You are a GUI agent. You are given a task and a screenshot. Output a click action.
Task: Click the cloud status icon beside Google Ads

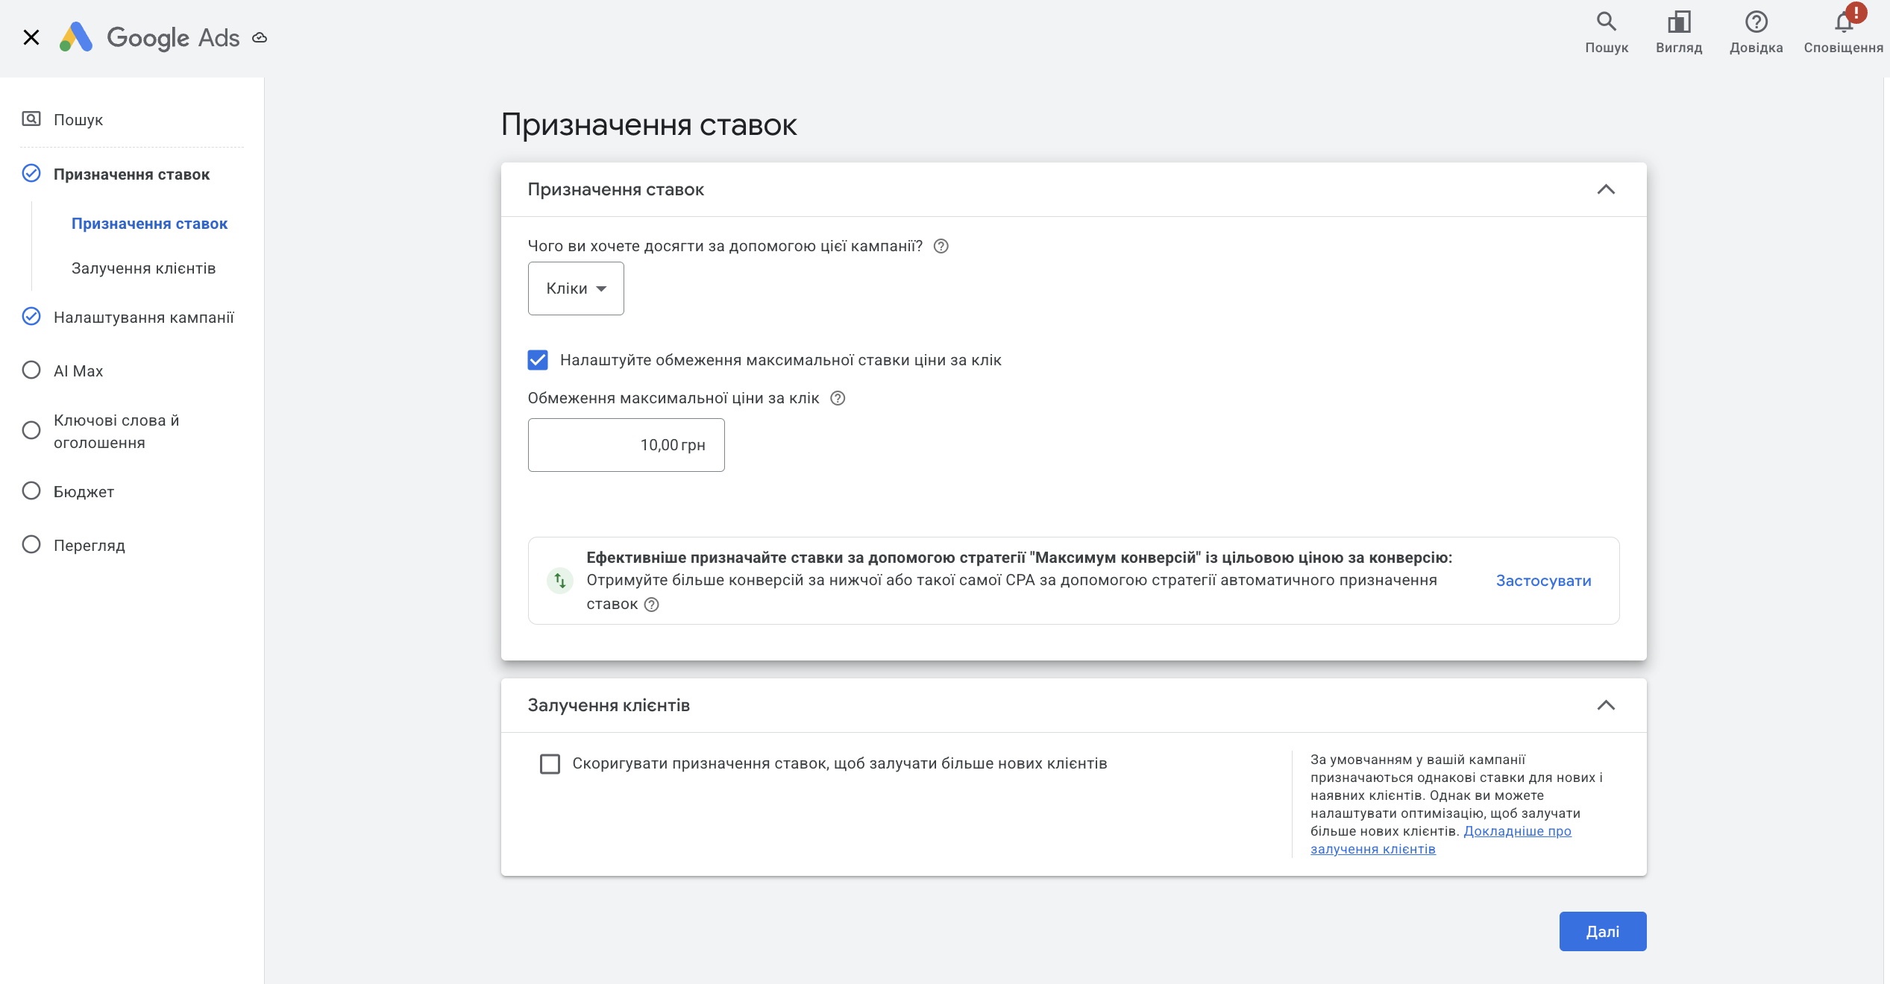pyautogui.click(x=260, y=38)
